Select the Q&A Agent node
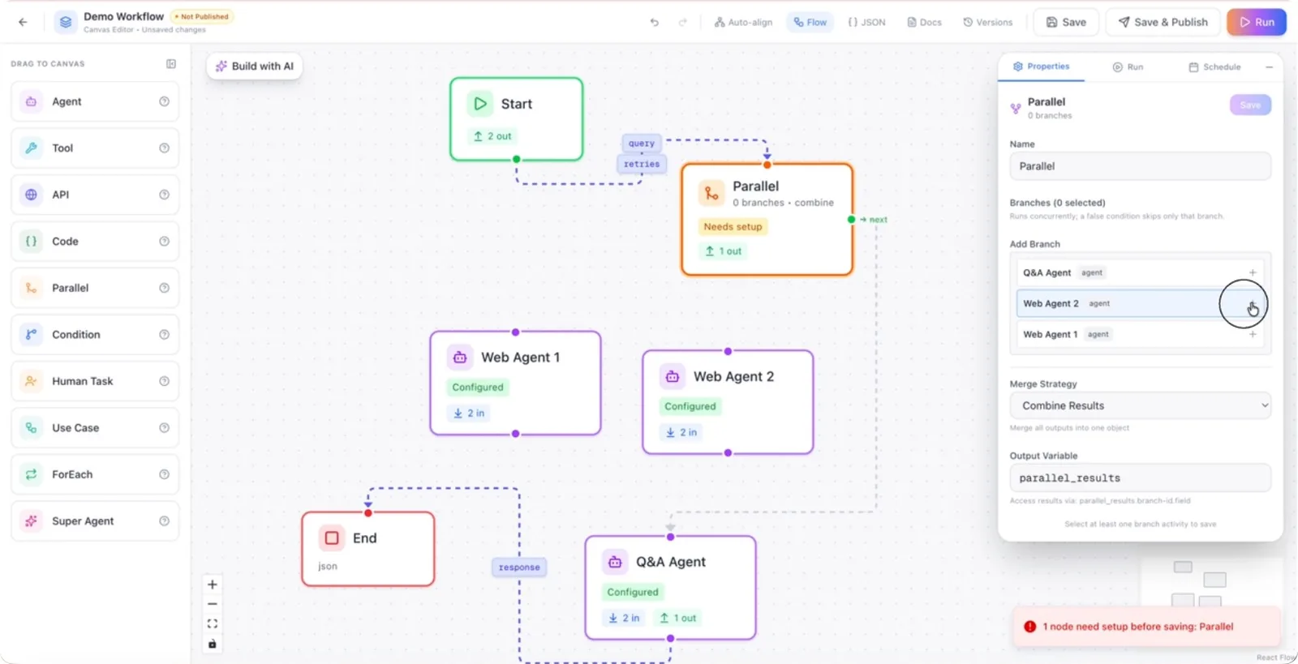 click(671, 588)
